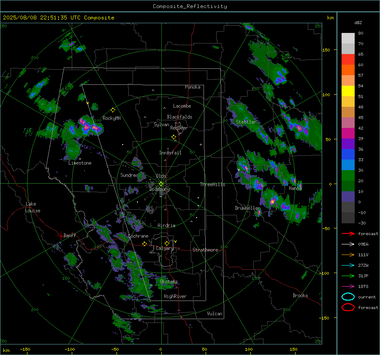
Task: Click the Hanna town label
Action: tap(295, 188)
